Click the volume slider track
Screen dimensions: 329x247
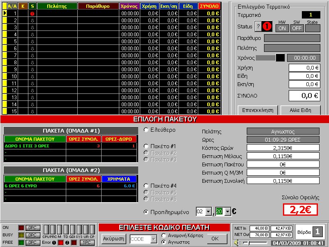(257, 243)
